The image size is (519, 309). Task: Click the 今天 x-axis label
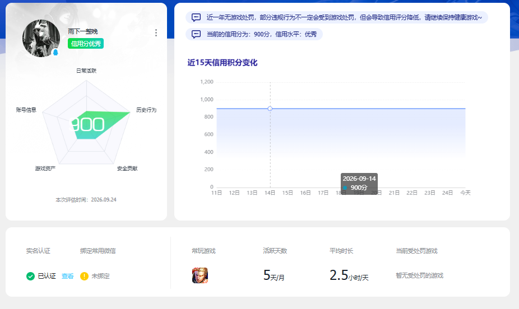[465, 193]
